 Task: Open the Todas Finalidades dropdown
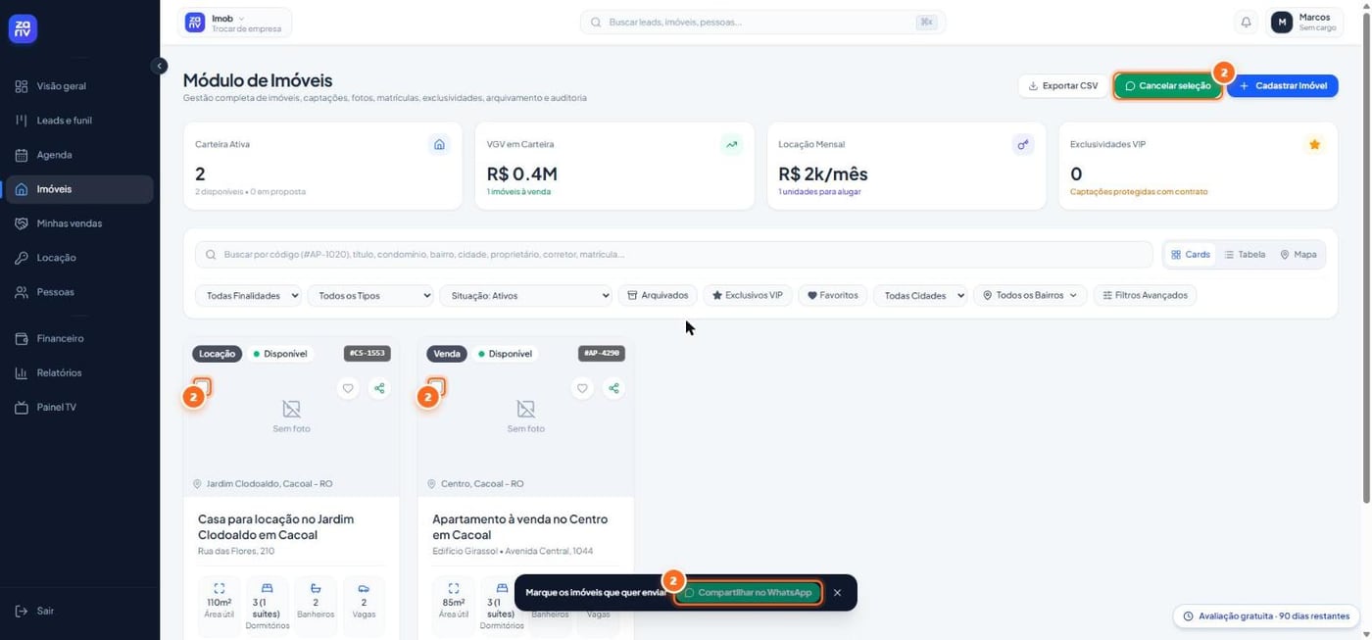click(248, 295)
